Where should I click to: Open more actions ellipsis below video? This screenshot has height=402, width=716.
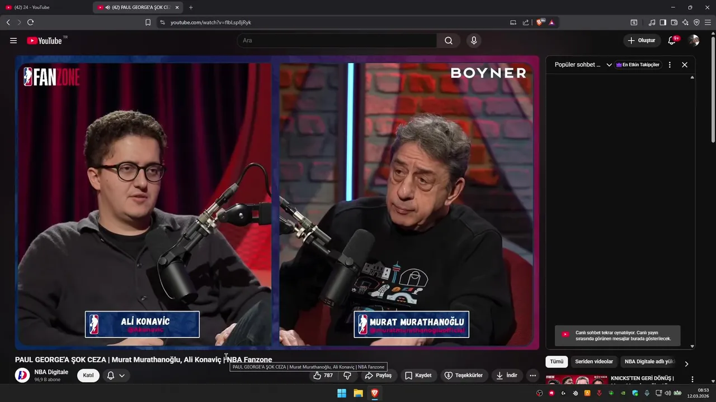[533, 375]
